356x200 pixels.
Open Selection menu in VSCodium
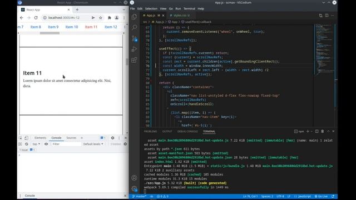coord(151,9)
